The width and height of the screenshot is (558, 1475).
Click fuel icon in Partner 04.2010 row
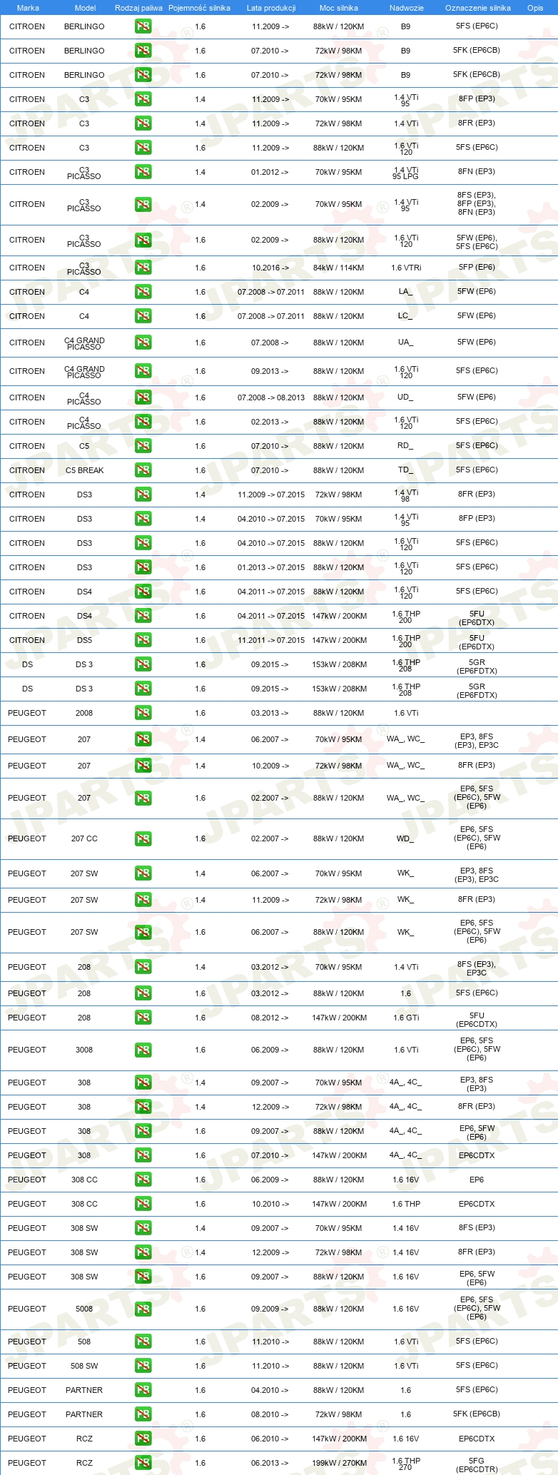click(143, 1390)
